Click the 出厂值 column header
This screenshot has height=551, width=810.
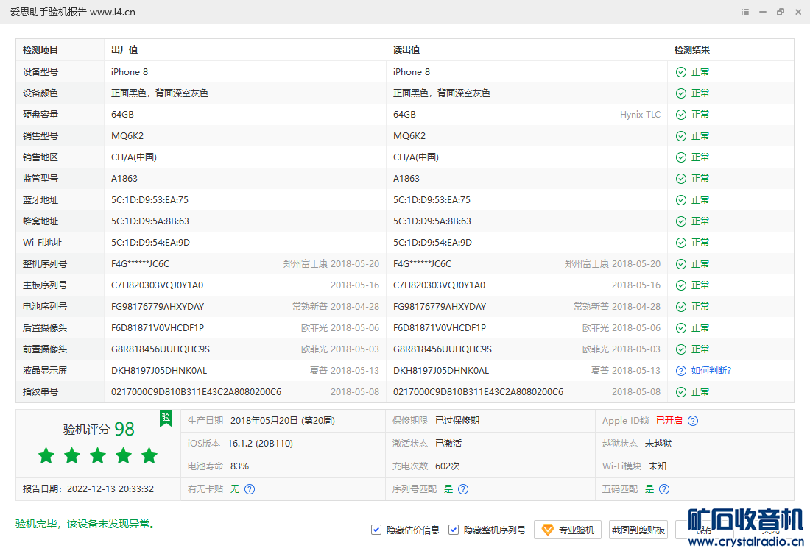pos(124,50)
